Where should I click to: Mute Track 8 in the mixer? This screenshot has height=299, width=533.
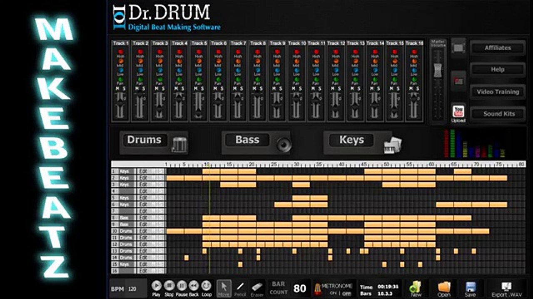point(255,88)
